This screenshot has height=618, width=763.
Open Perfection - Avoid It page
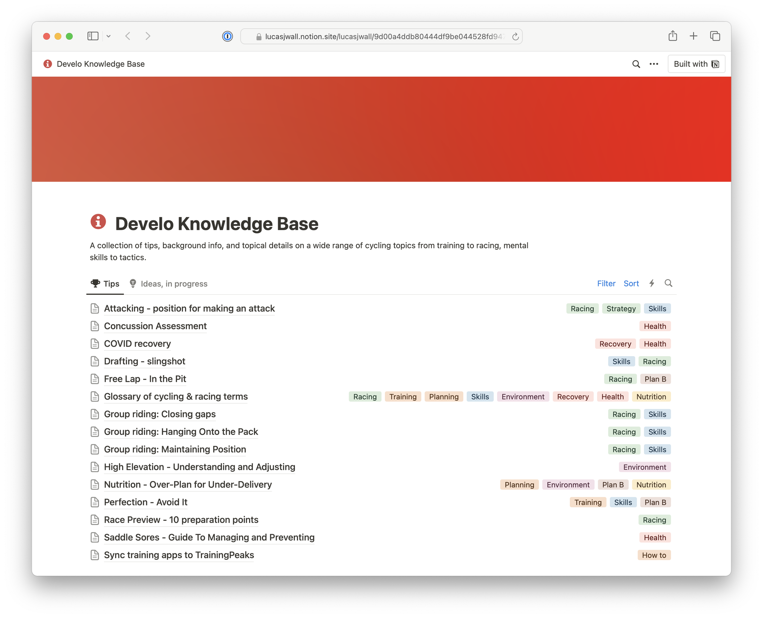click(146, 503)
